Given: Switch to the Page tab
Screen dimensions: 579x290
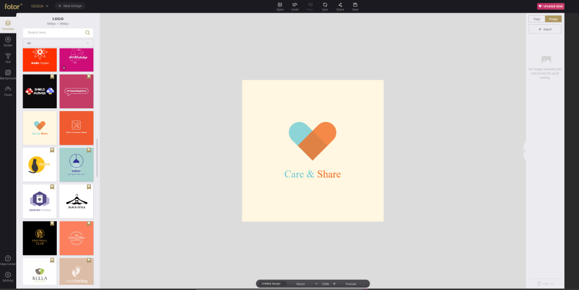Looking at the screenshot, I should (537, 19).
